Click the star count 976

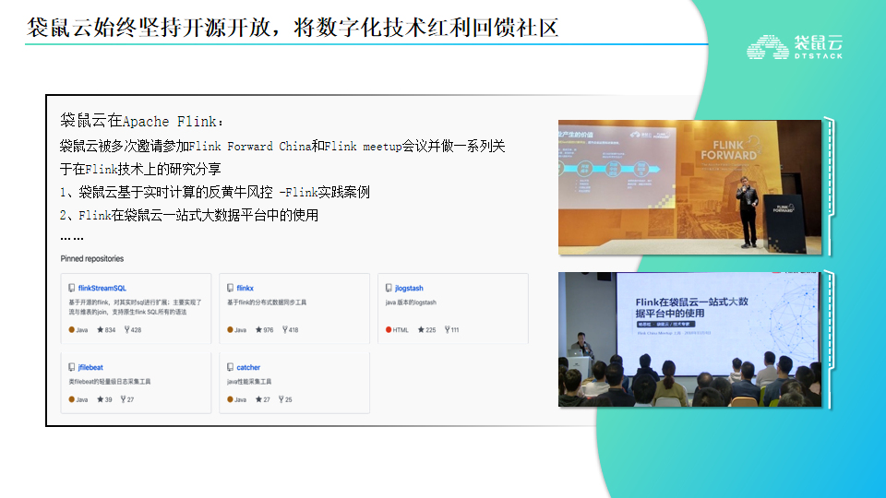click(x=269, y=330)
